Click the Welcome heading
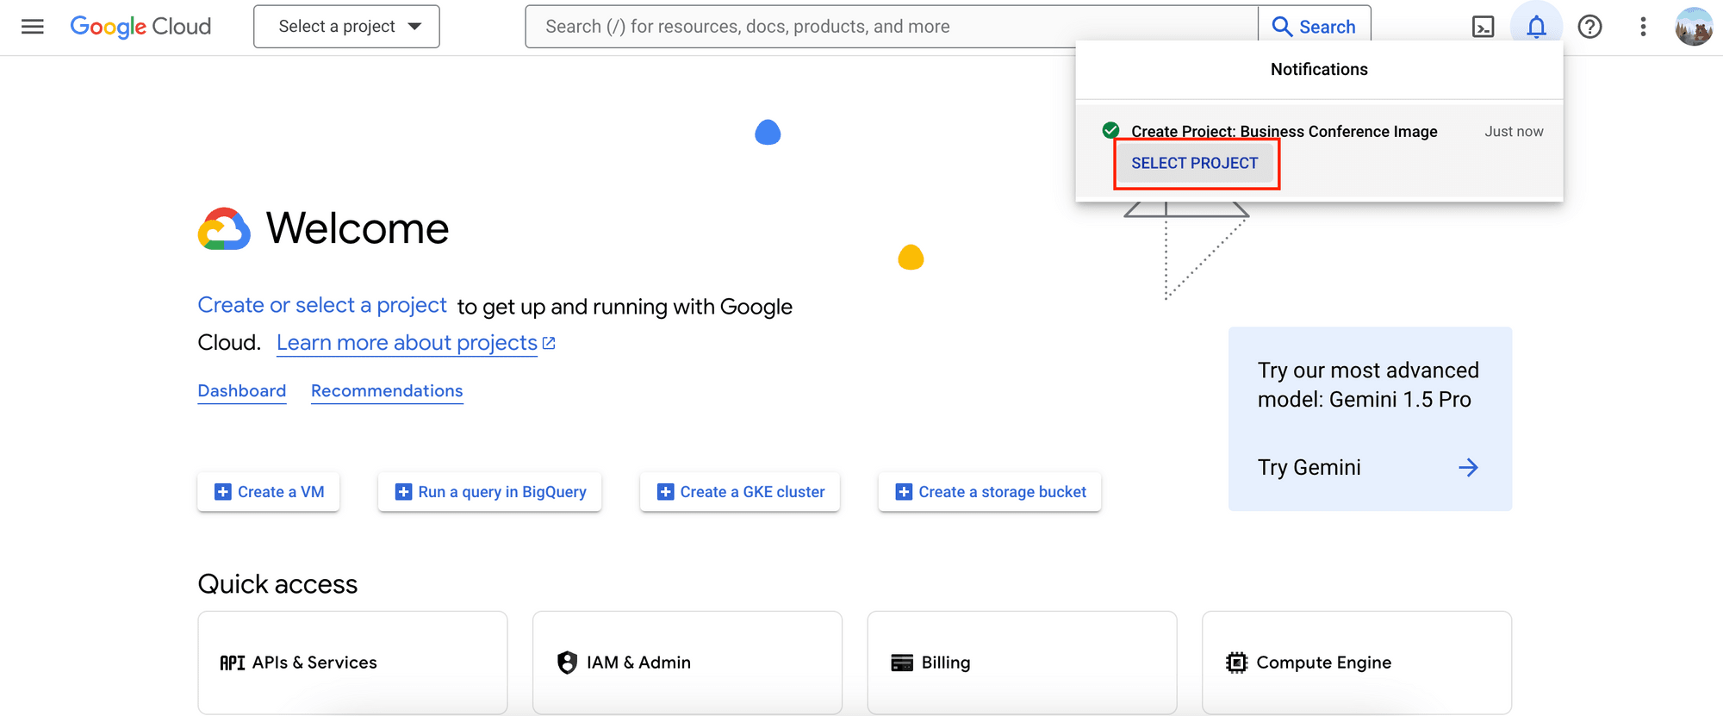Viewport: 1723px width, 716px height. click(358, 228)
